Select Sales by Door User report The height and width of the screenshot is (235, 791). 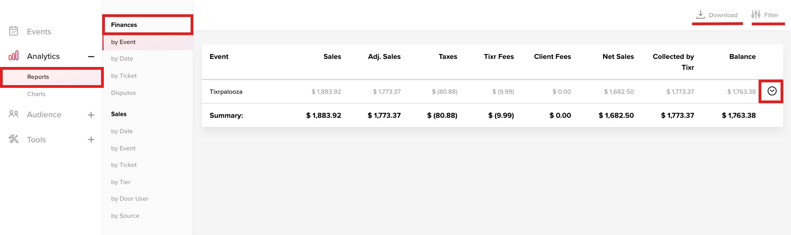click(x=130, y=199)
